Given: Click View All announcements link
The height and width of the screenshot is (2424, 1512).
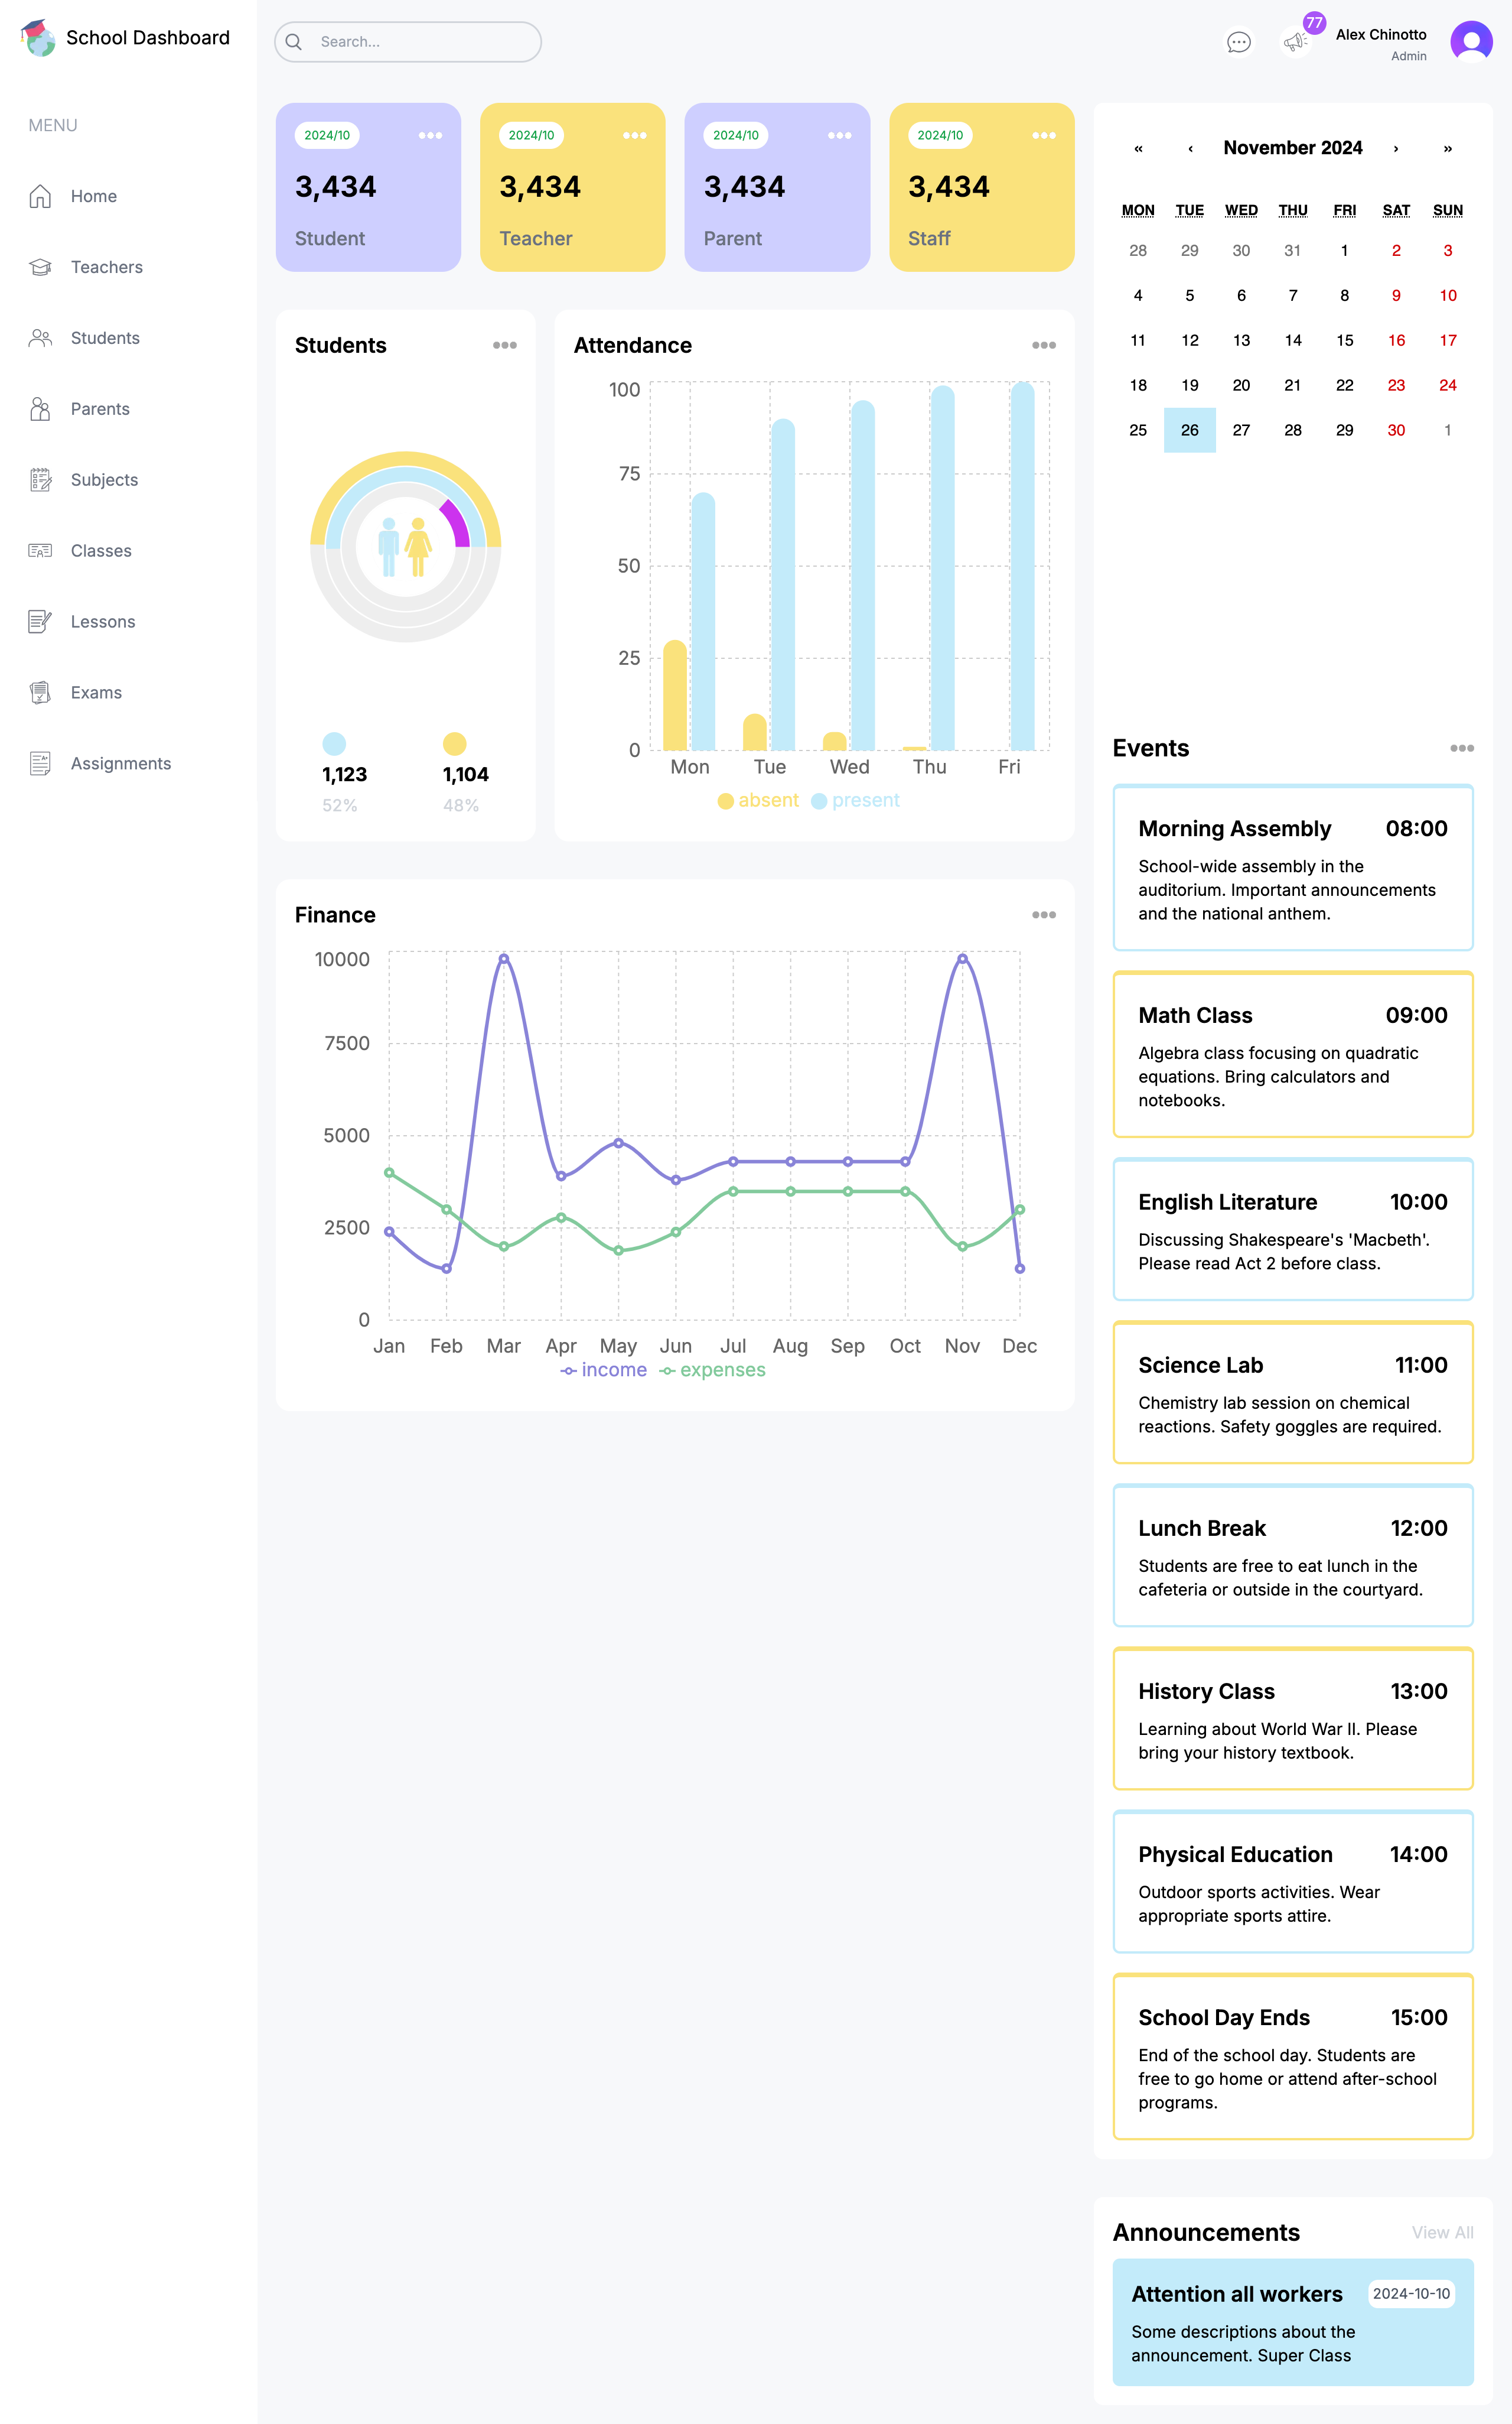Looking at the screenshot, I should click(x=1442, y=2232).
